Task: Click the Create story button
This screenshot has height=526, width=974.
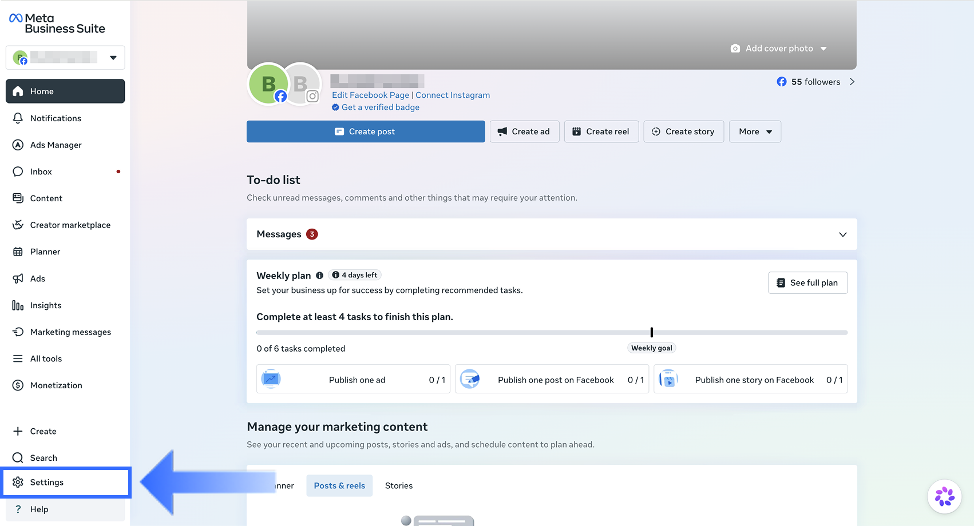Action: 684,131
